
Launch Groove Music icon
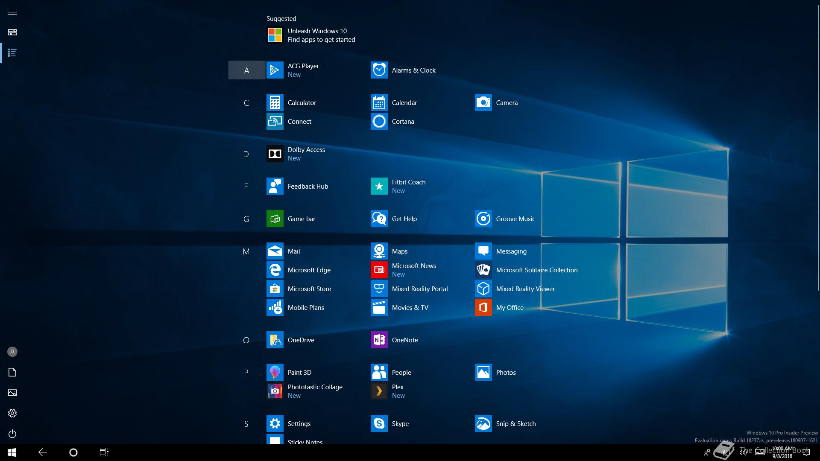click(x=483, y=219)
